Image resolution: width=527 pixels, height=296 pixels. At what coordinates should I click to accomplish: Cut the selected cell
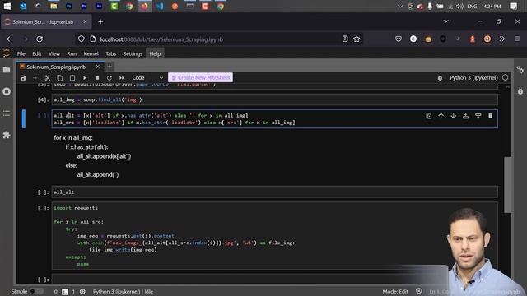tap(48, 78)
